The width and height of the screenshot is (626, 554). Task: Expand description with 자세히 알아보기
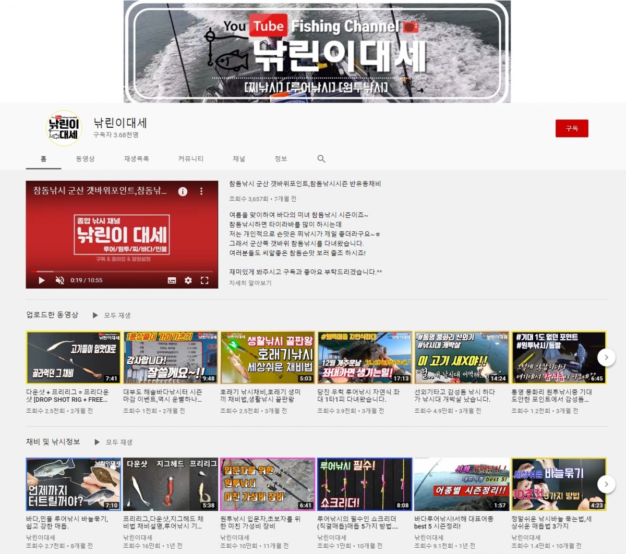click(x=250, y=283)
